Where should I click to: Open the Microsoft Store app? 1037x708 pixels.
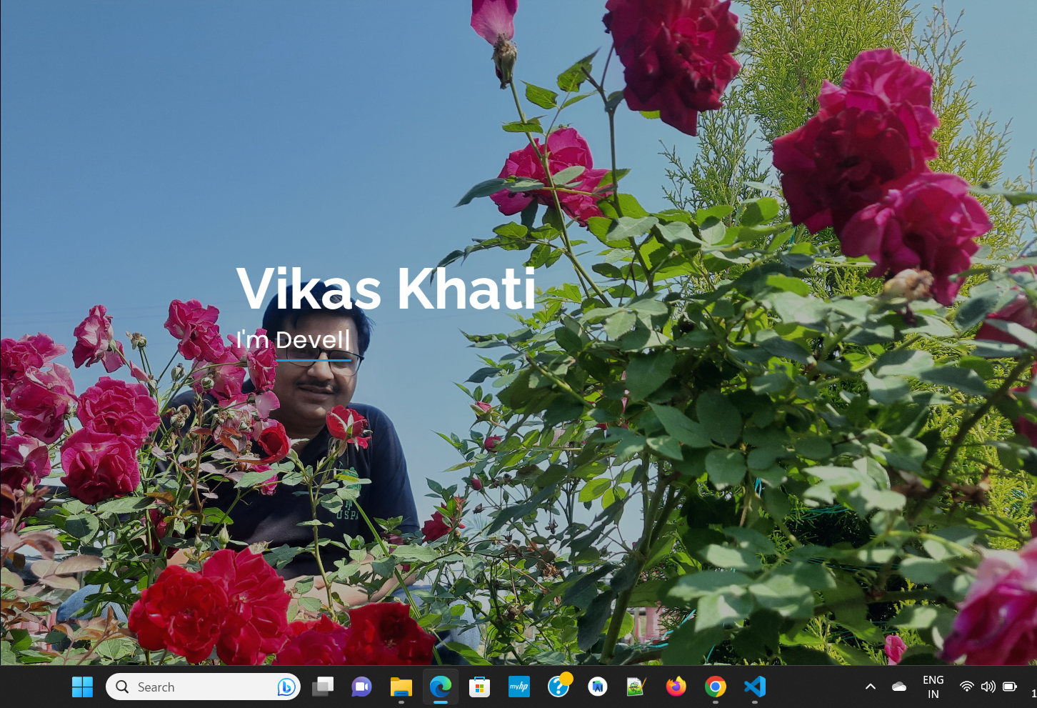(x=479, y=687)
